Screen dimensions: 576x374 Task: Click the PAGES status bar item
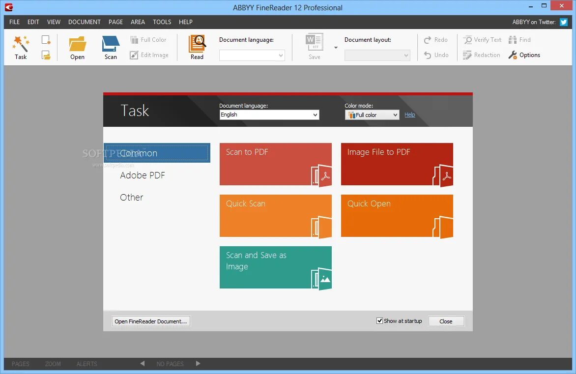(21, 364)
